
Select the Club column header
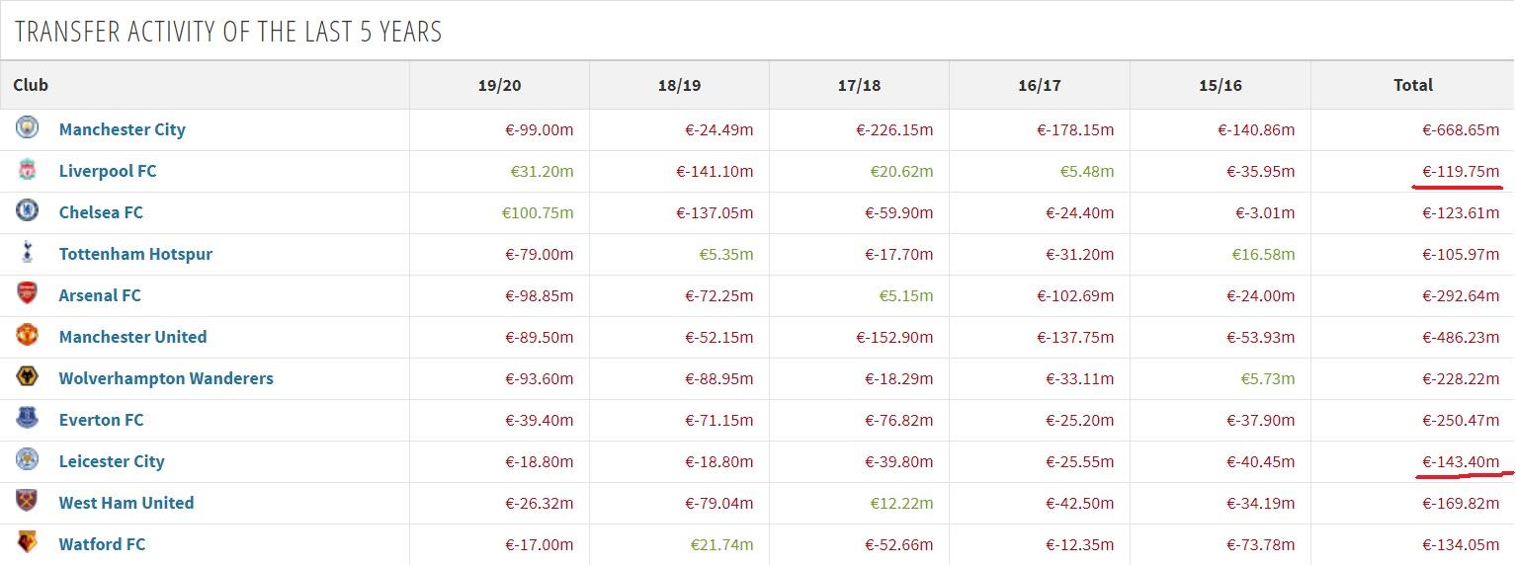tap(31, 85)
